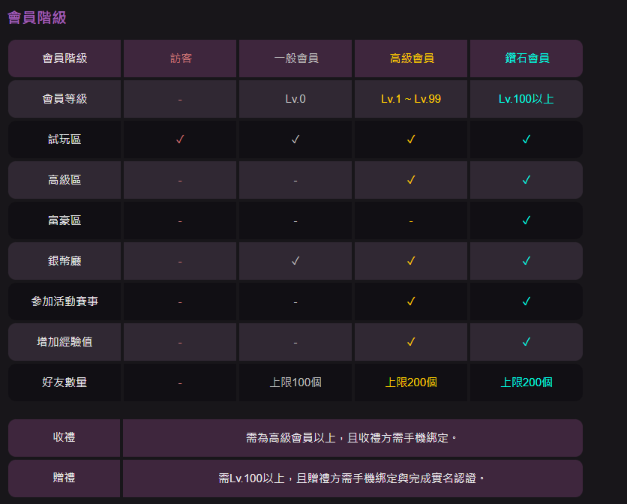Click the Lv.100以上 level cell
The image size is (627, 504).
[x=526, y=99]
